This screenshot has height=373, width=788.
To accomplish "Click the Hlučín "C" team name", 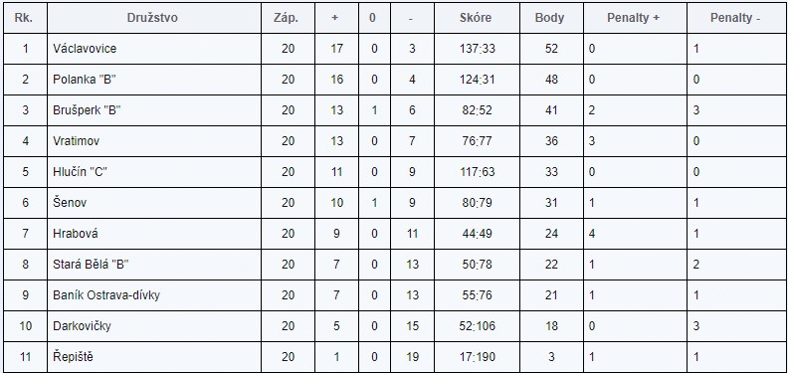I will (80, 172).
